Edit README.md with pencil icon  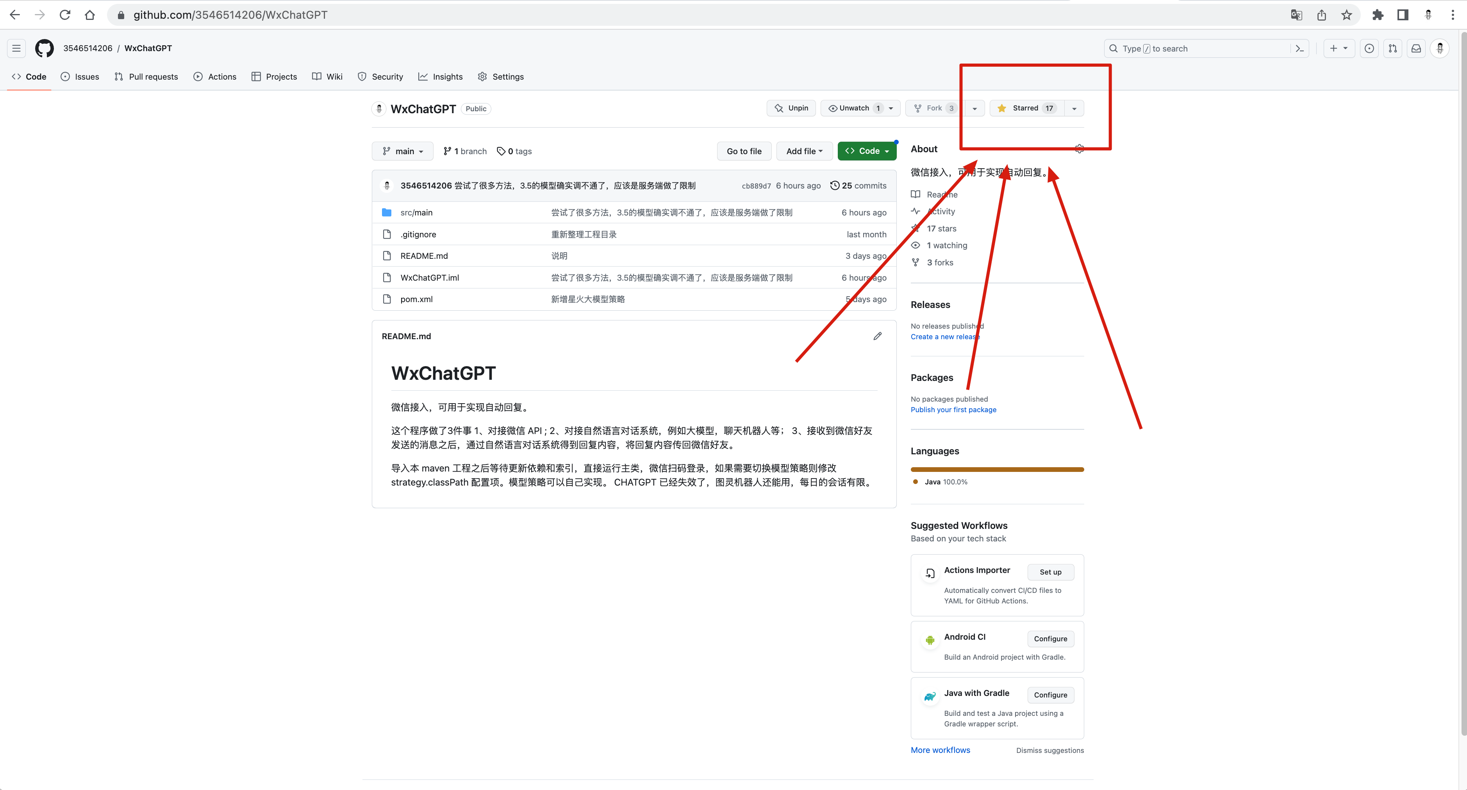pos(878,336)
